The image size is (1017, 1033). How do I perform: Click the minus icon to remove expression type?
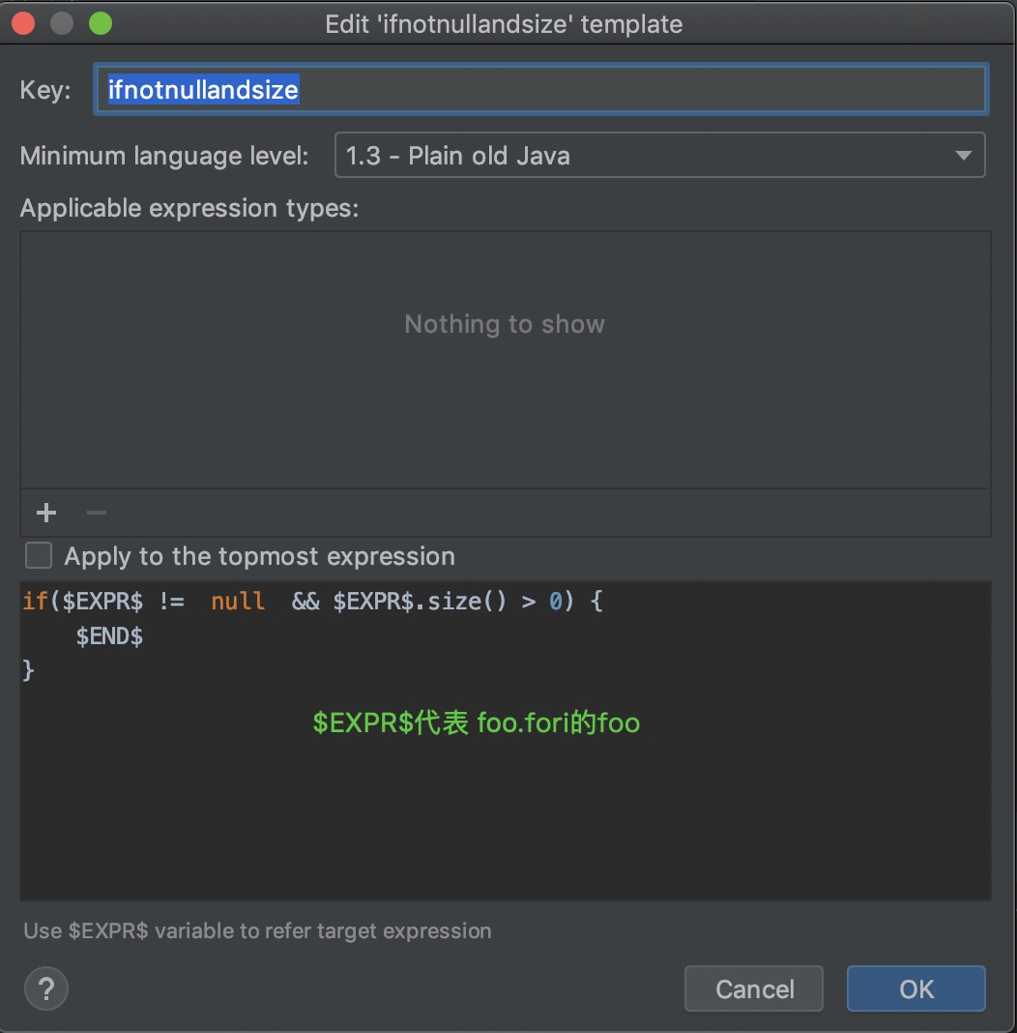pyautogui.click(x=97, y=513)
